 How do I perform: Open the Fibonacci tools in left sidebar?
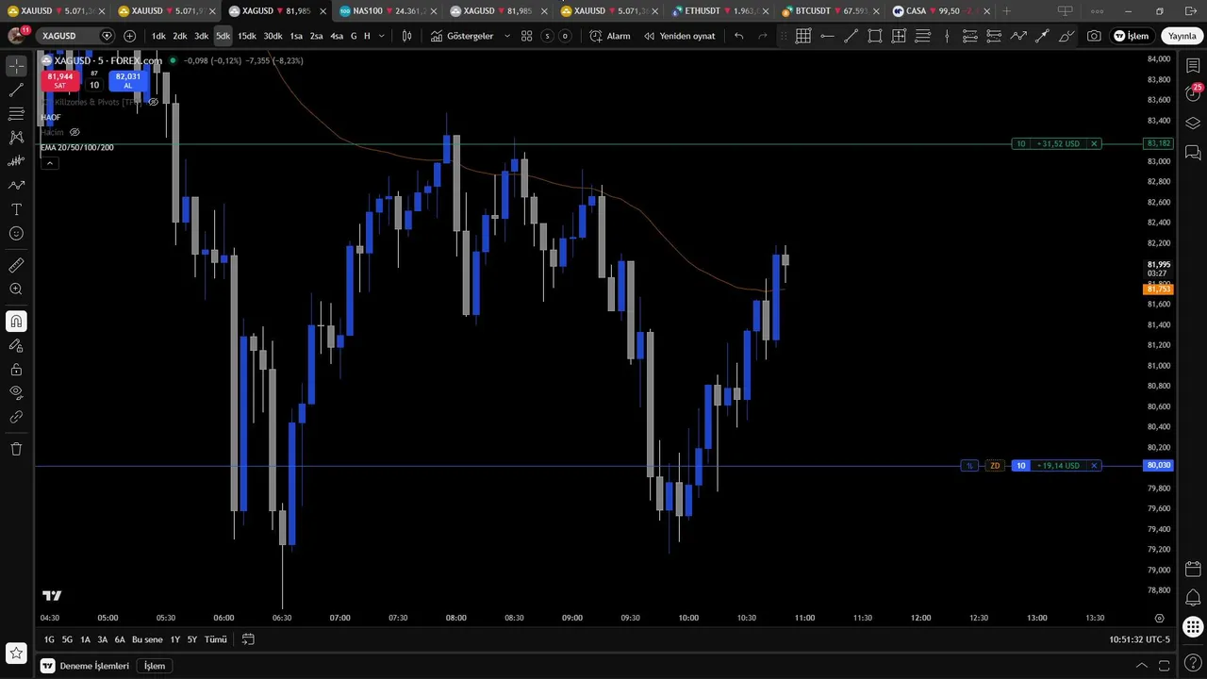click(16, 114)
